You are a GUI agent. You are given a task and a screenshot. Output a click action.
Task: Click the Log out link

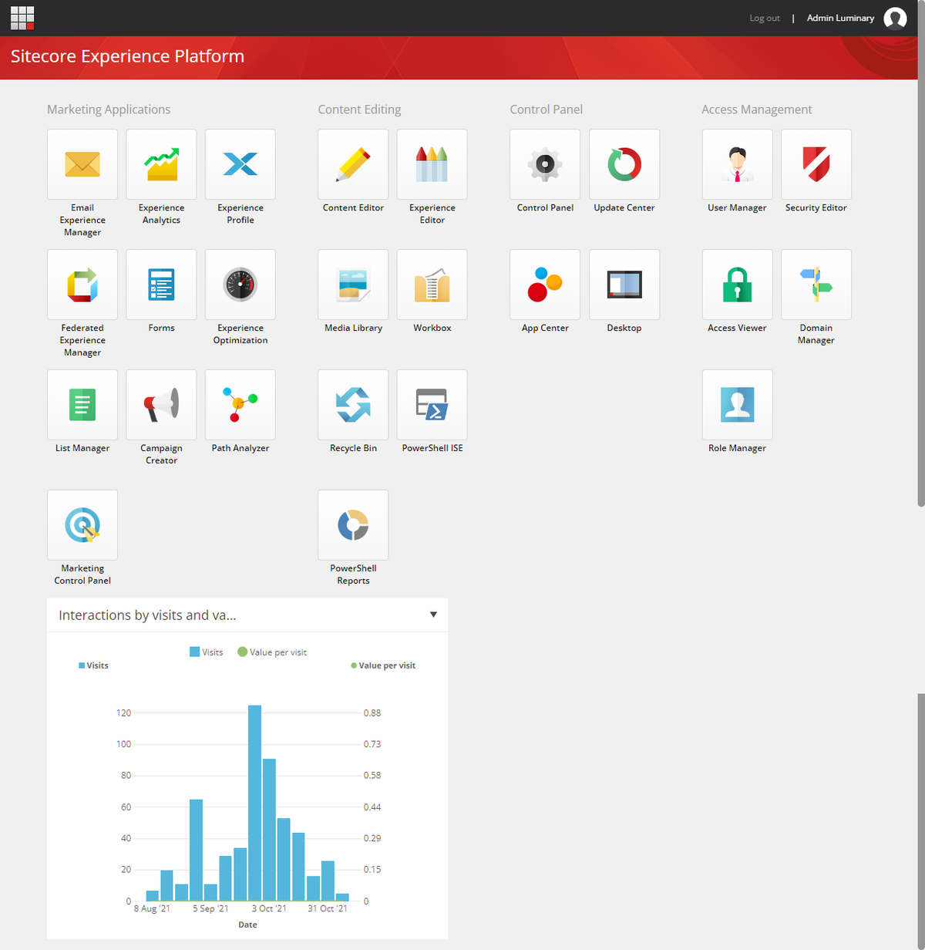[x=764, y=18]
